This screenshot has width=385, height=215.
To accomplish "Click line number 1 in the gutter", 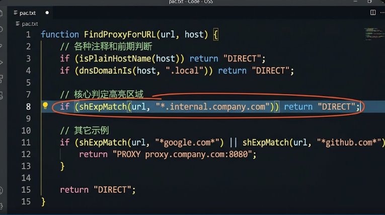I will point(29,34).
